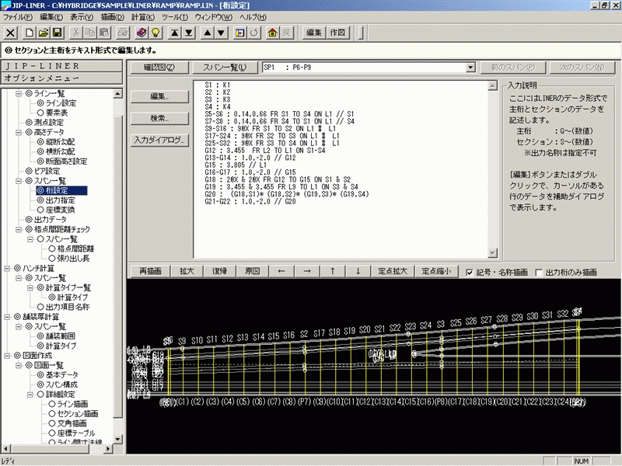Click the option tree vertical scrollbar
Viewport: 622px width, 466px height.
[x=119, y=264]
